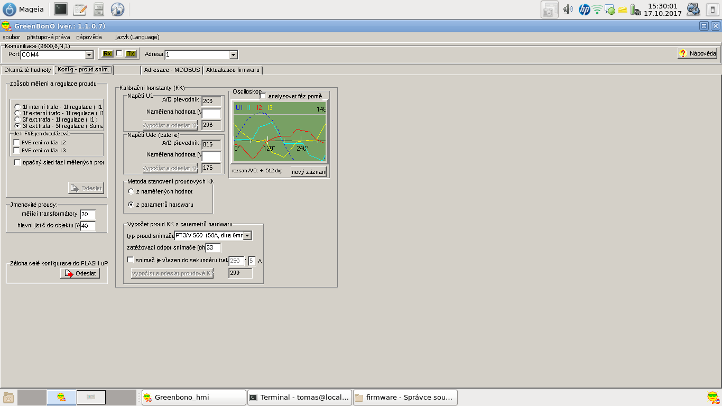Viewport: 722px width, 406px height.
Task: Switch to the 'Adresace - MODBUS' tab
Action: tap(172, 70)
